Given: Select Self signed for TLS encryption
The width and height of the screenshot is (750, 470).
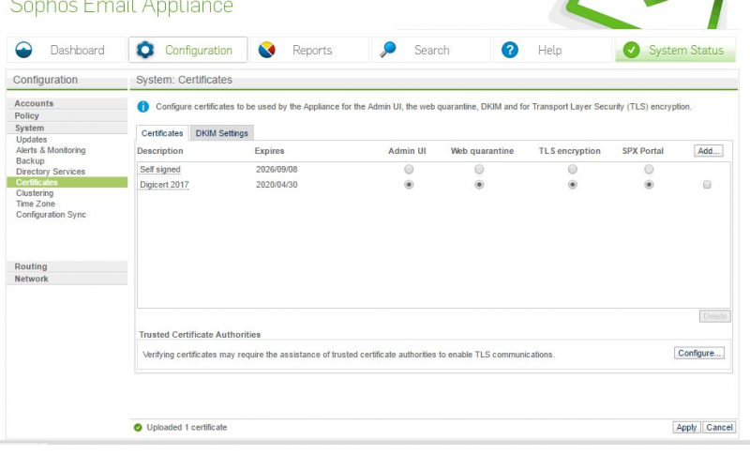Looking at the screenshot, I should pos(572,170).
